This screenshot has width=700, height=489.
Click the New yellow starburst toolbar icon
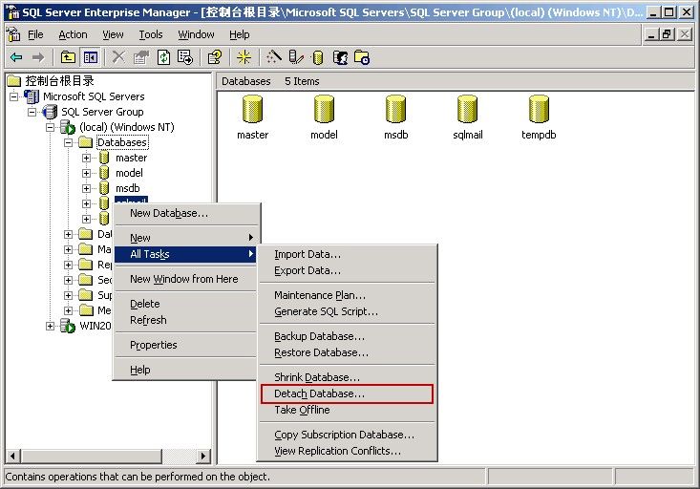point(244,57)
